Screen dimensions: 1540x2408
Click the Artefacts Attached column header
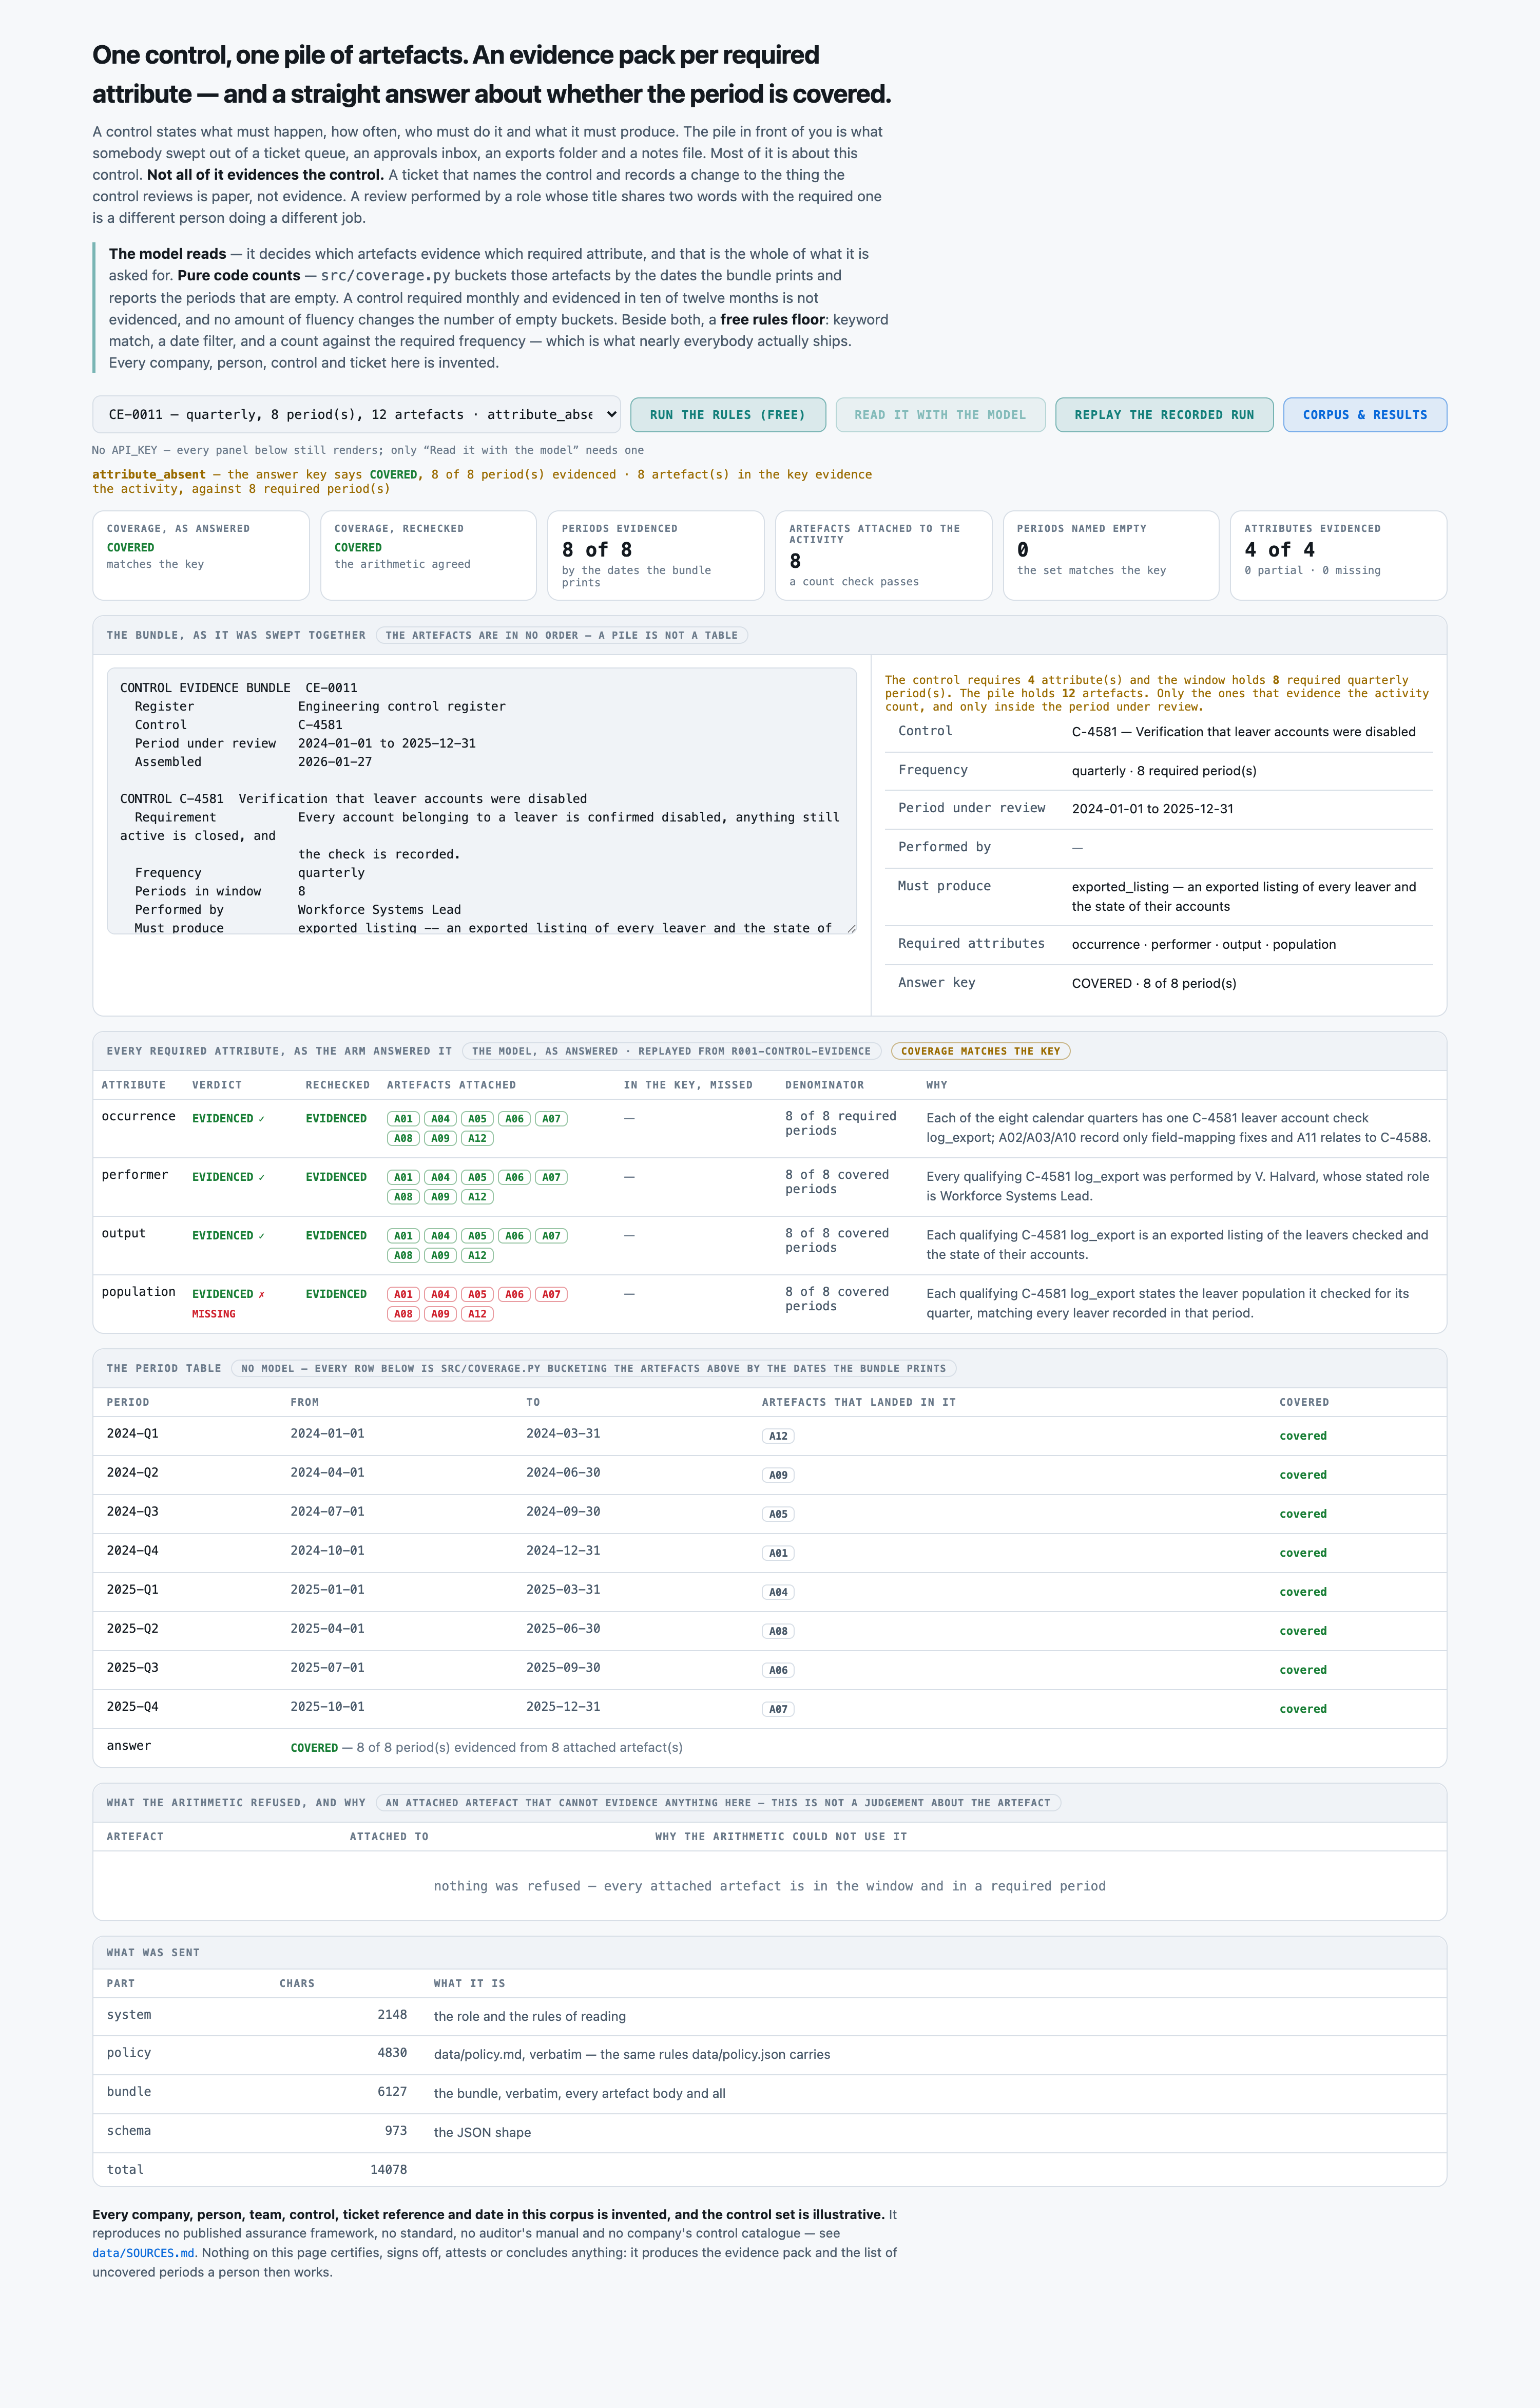pyautogui.click(x=451, y=1085)
